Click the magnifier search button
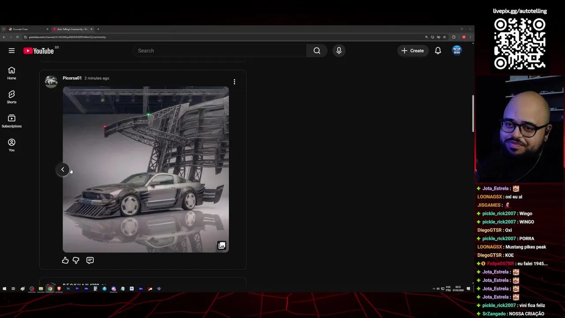 317,51
